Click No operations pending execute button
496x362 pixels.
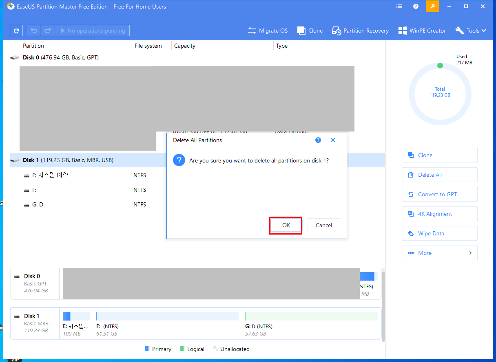click(x=92, y=31)
